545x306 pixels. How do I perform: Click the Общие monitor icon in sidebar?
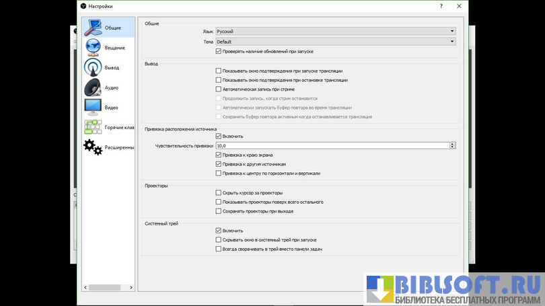click(93, 28)
